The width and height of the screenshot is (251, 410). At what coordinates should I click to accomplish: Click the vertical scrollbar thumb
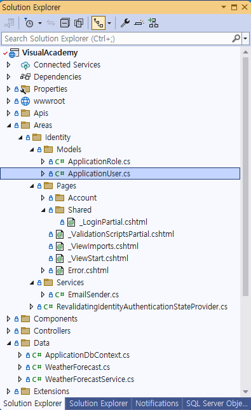click(x=245, y=176)
